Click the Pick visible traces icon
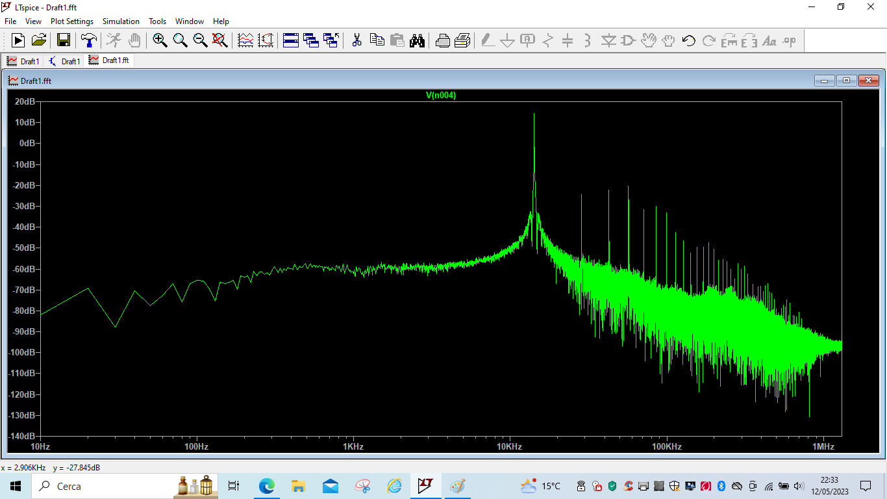This screenshot has height=499, width=887. tap(266, 40)
